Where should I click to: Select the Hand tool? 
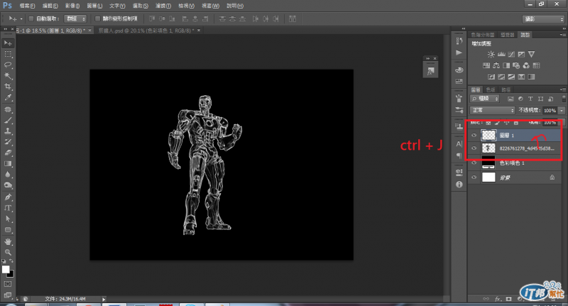click(9, 241)
